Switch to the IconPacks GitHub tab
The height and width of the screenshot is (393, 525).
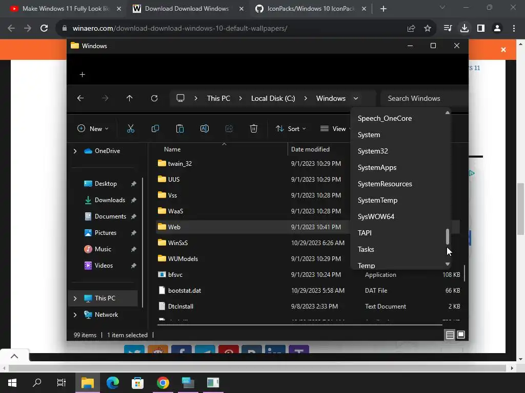(x=310, y=9)
